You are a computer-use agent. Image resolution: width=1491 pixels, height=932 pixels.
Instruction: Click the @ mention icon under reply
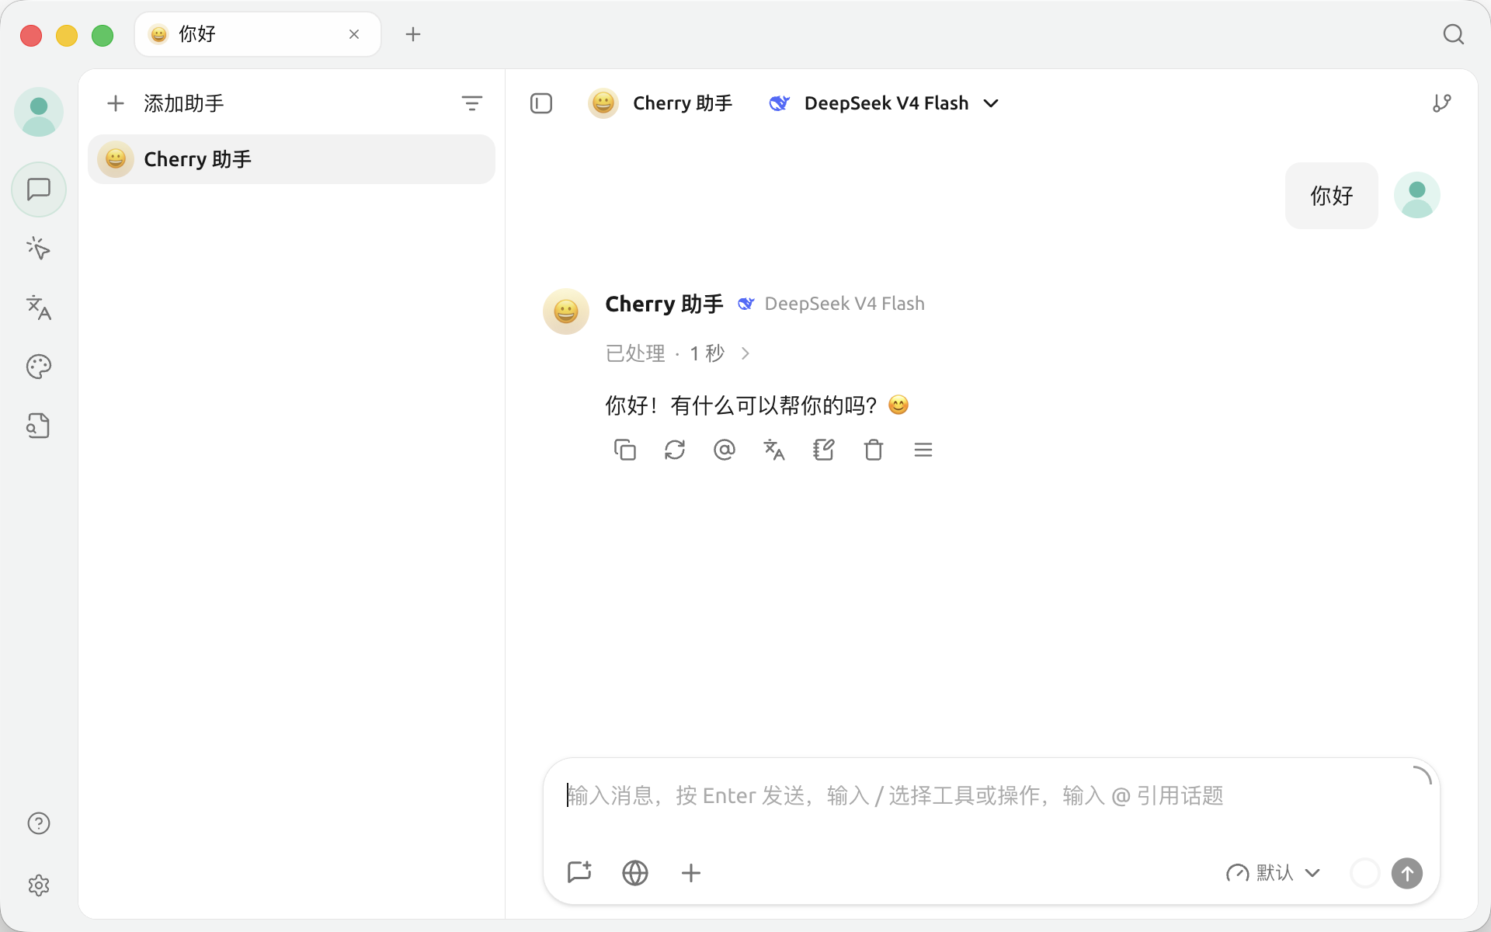[x=725, y=450]
